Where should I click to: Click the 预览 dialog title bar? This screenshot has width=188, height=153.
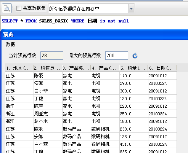pyautogui.click(x=94, y=35)
